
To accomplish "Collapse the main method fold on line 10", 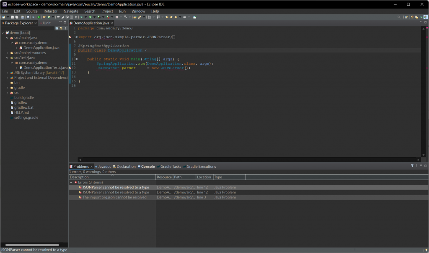I will [x=76, y=59].
